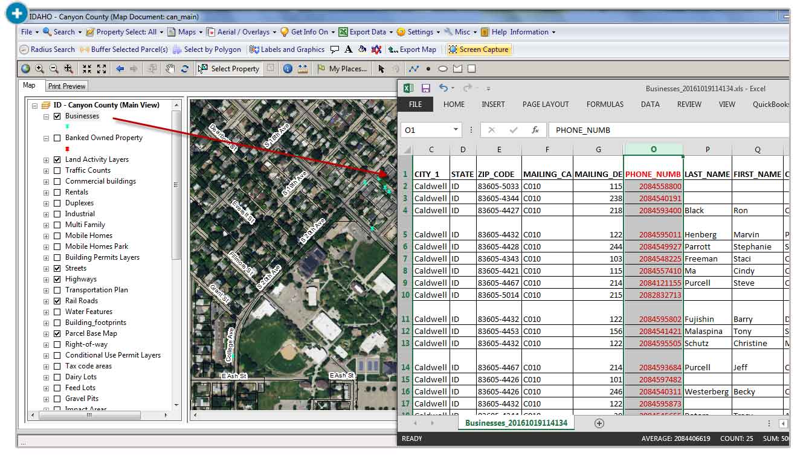
Task: Expand the Mobile Homes Park node
Action: click(x=46, y=246)
